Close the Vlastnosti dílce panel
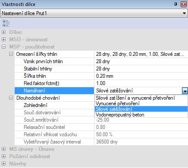 tap(184, 4)
